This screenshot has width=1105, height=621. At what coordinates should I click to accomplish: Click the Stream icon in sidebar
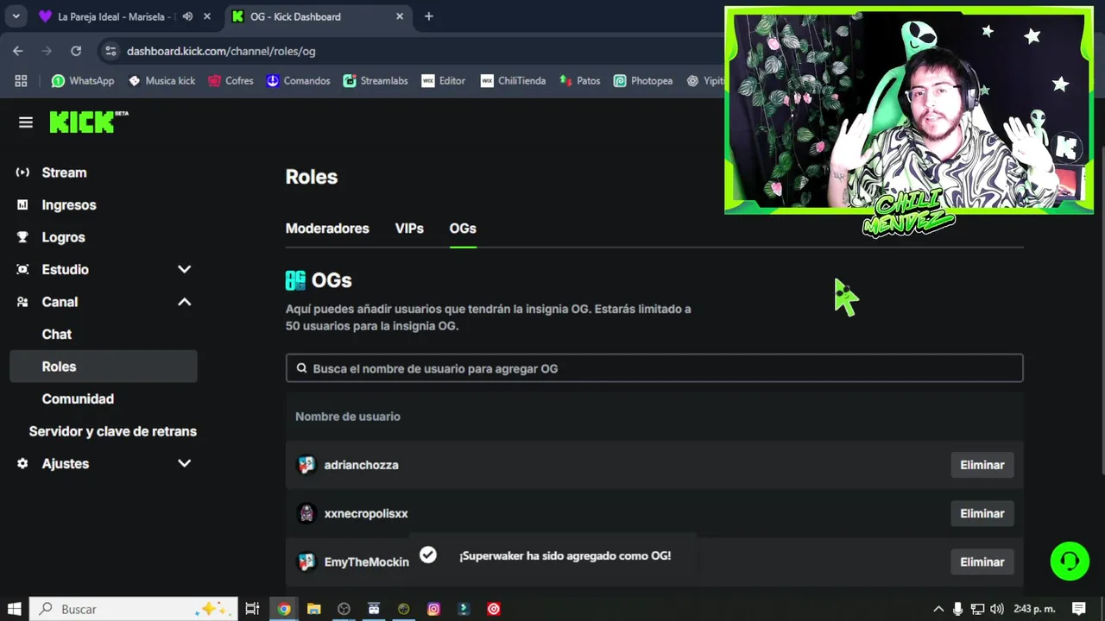click(x=22, y=172)
